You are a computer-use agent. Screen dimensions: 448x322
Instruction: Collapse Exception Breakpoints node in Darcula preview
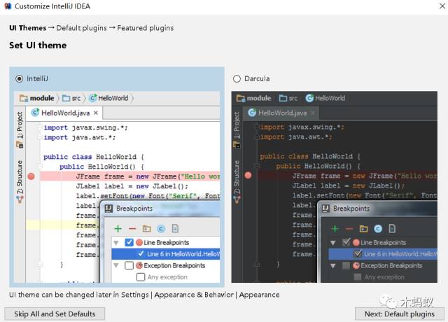(x=333, y=266)
